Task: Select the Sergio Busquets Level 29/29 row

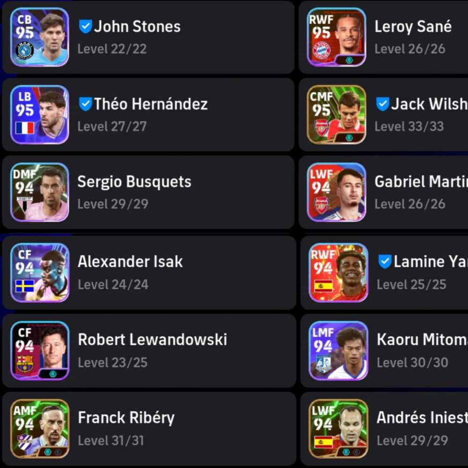Action: pyautogui.click(x=148, y=192)
